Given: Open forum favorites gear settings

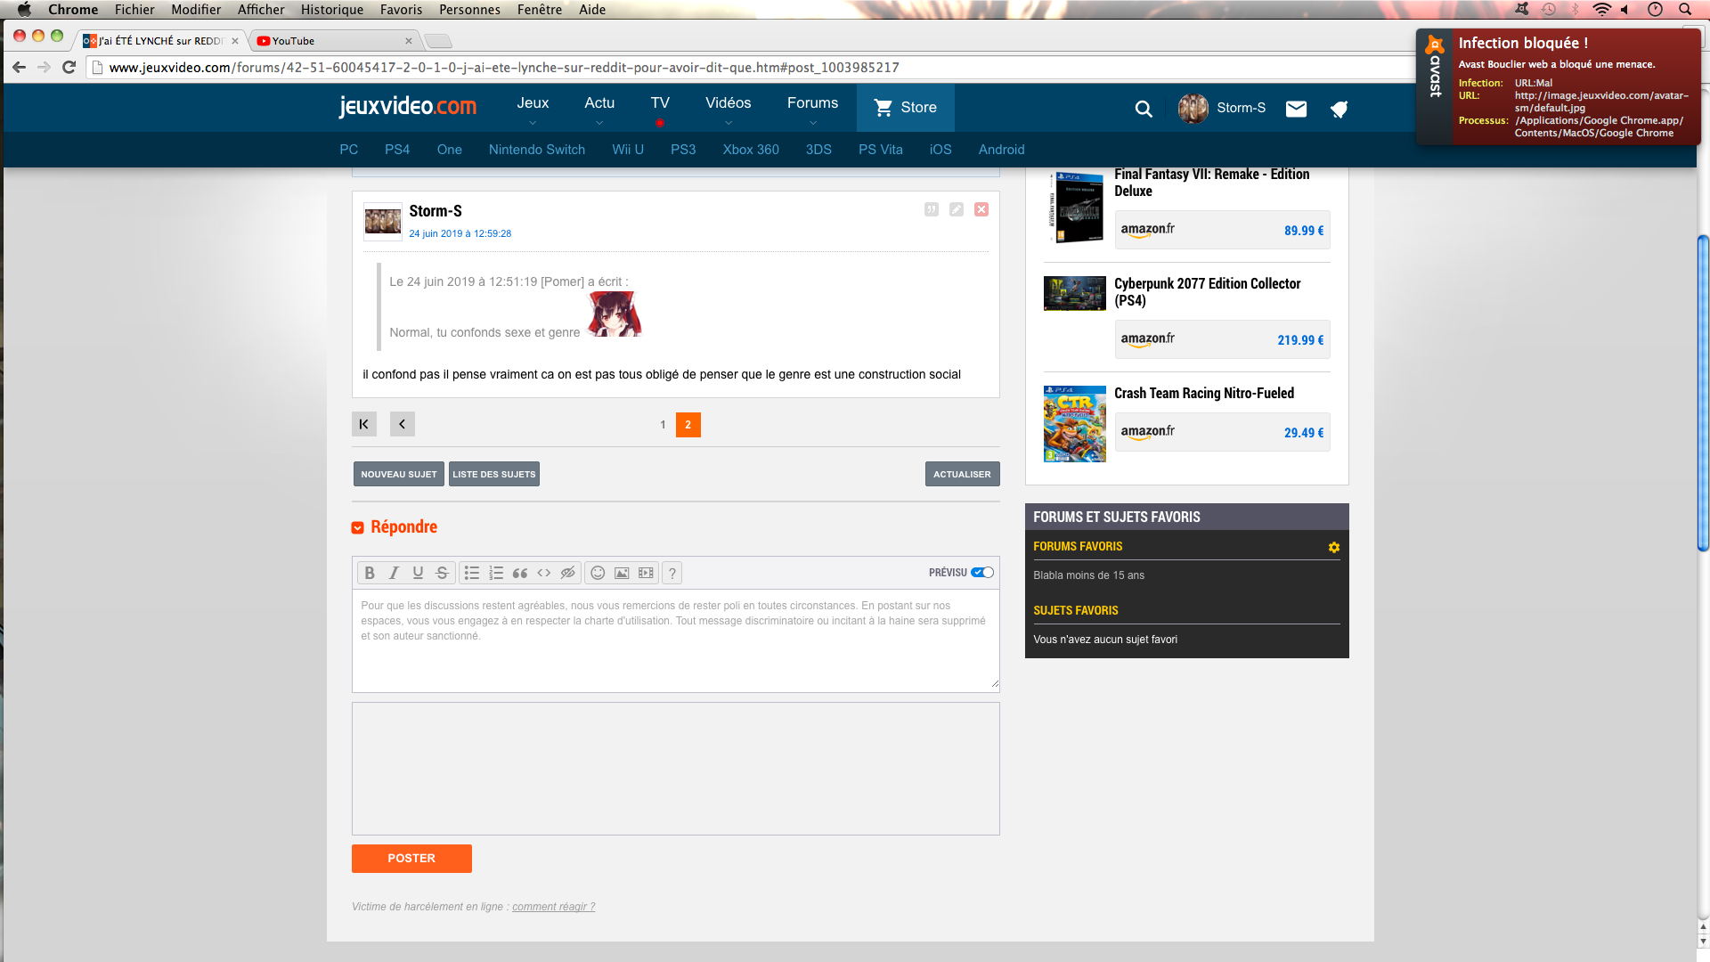Looking at the screenshot, I should coord(1333,547).
